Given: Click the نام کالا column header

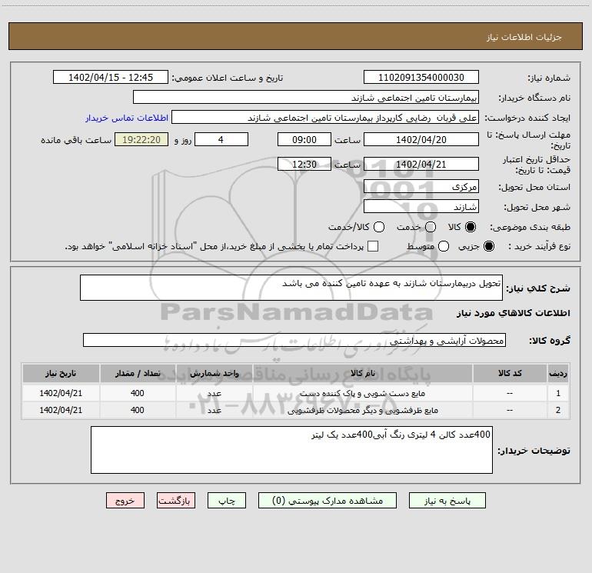Looking at the screenshot, I should pos(363,373).
